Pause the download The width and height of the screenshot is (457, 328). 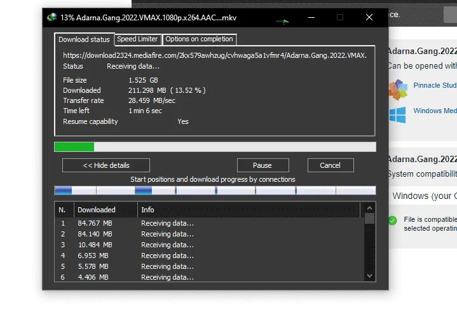click(x=263, y=165)
